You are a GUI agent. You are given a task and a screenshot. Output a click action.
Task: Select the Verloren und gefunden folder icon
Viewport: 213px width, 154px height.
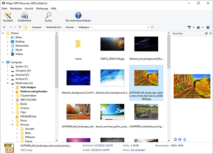pyautogui.click(x=17, y=92)
